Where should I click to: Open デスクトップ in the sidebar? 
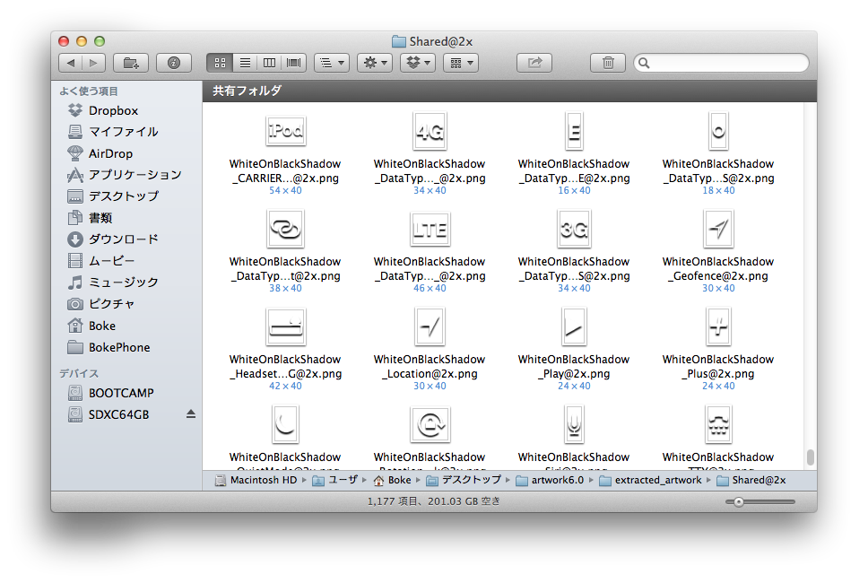coord(113,196)
